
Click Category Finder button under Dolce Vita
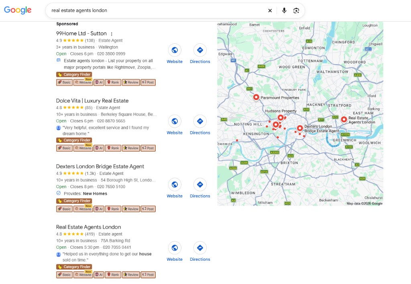coord(74,140)
